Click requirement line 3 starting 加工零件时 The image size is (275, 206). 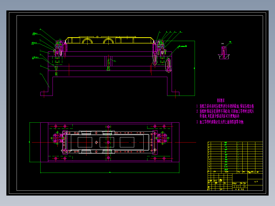(x=220, y=122)
